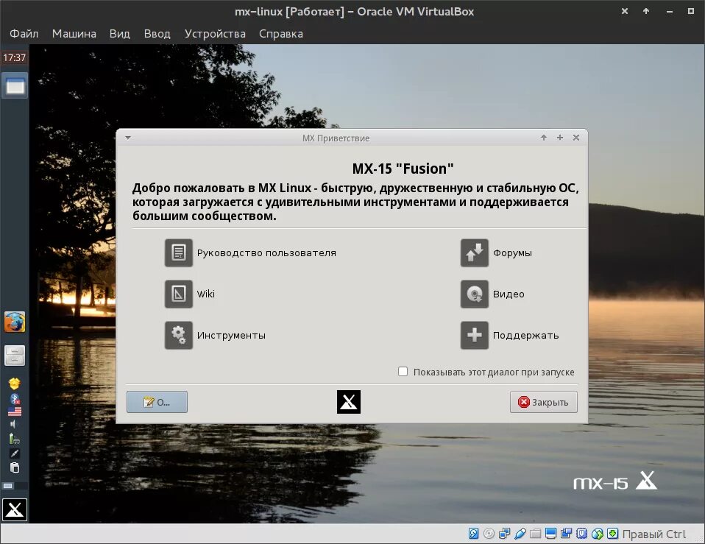Viewport: 705px width, 544px height.
Task: Click the package updater box icon
Action: pyautogui.click(x=15, y=384)
